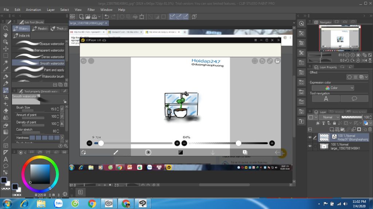Select the Eyedropper tool

point(5,69)
